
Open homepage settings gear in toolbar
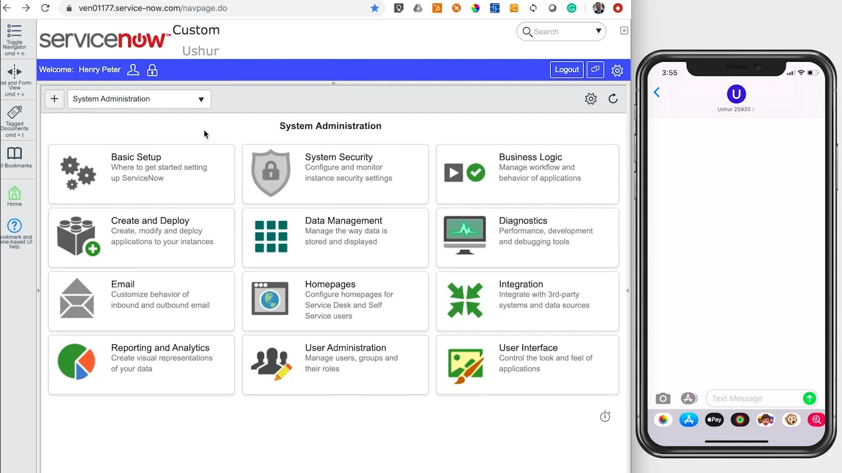pyautogui.click(x=591, y=99)
